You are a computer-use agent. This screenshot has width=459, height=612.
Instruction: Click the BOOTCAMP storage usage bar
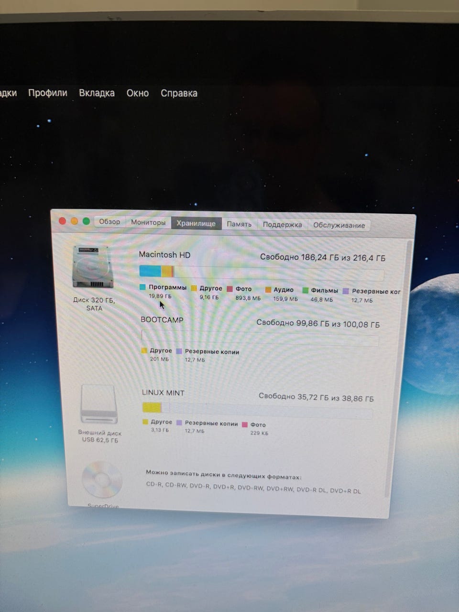[x=260, y=338]
